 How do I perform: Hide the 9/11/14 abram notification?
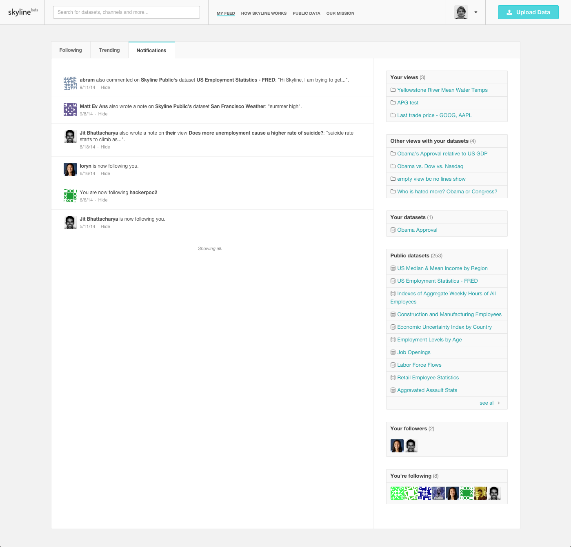pos(105,87)
